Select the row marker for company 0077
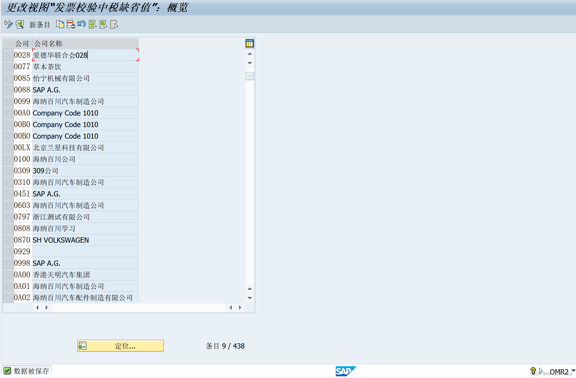Screen dimensions: 576x378 8,67
